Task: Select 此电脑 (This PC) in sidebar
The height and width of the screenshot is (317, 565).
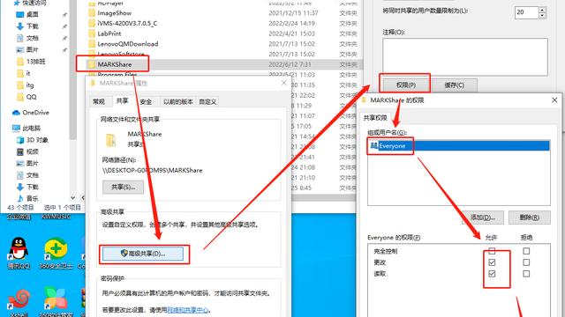Action: click(31, 128)
